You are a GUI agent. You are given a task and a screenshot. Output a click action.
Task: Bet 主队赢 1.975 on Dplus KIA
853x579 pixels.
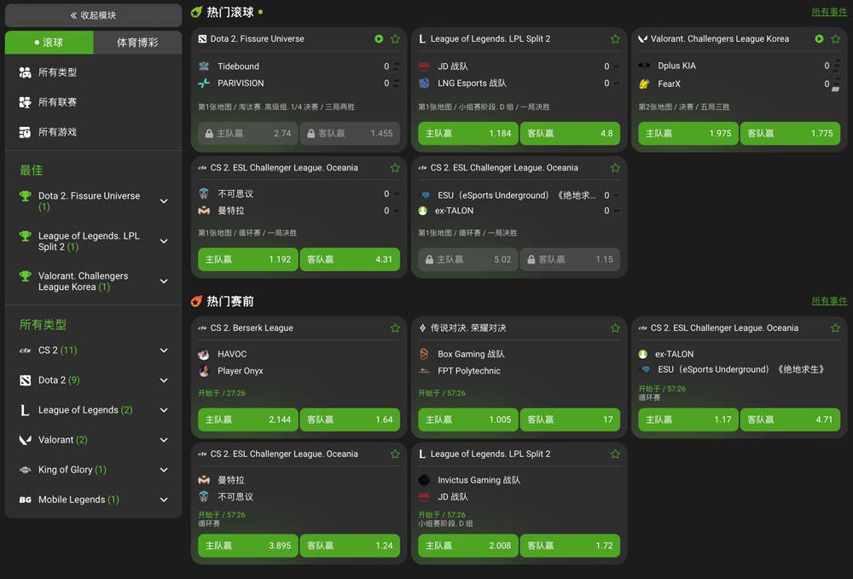[x=688, y=133]
